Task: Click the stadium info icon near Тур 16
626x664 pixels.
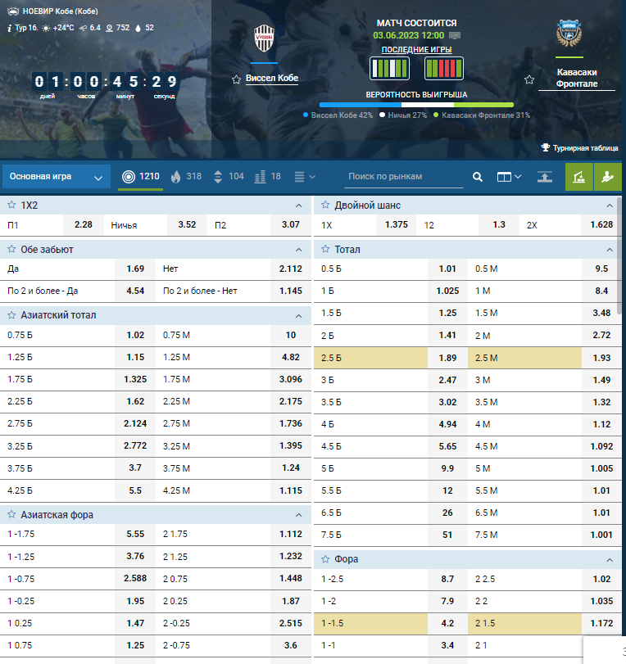Action: tap(9, 28)
